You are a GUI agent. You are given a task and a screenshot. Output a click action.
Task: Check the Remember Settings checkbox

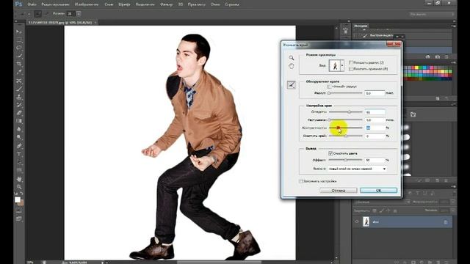pos(301,181)
